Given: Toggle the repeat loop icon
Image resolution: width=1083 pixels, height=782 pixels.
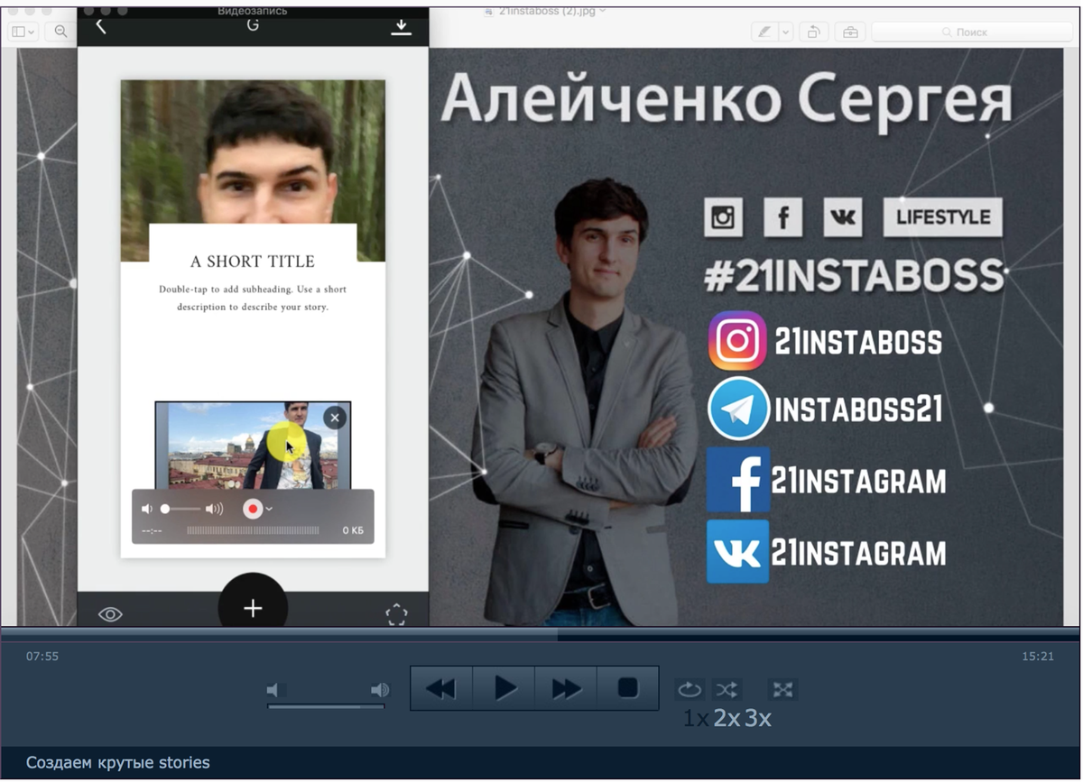Looking at the screenshot, I should pos(690,690).
